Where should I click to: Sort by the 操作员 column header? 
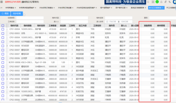click(x=112, y=25)
